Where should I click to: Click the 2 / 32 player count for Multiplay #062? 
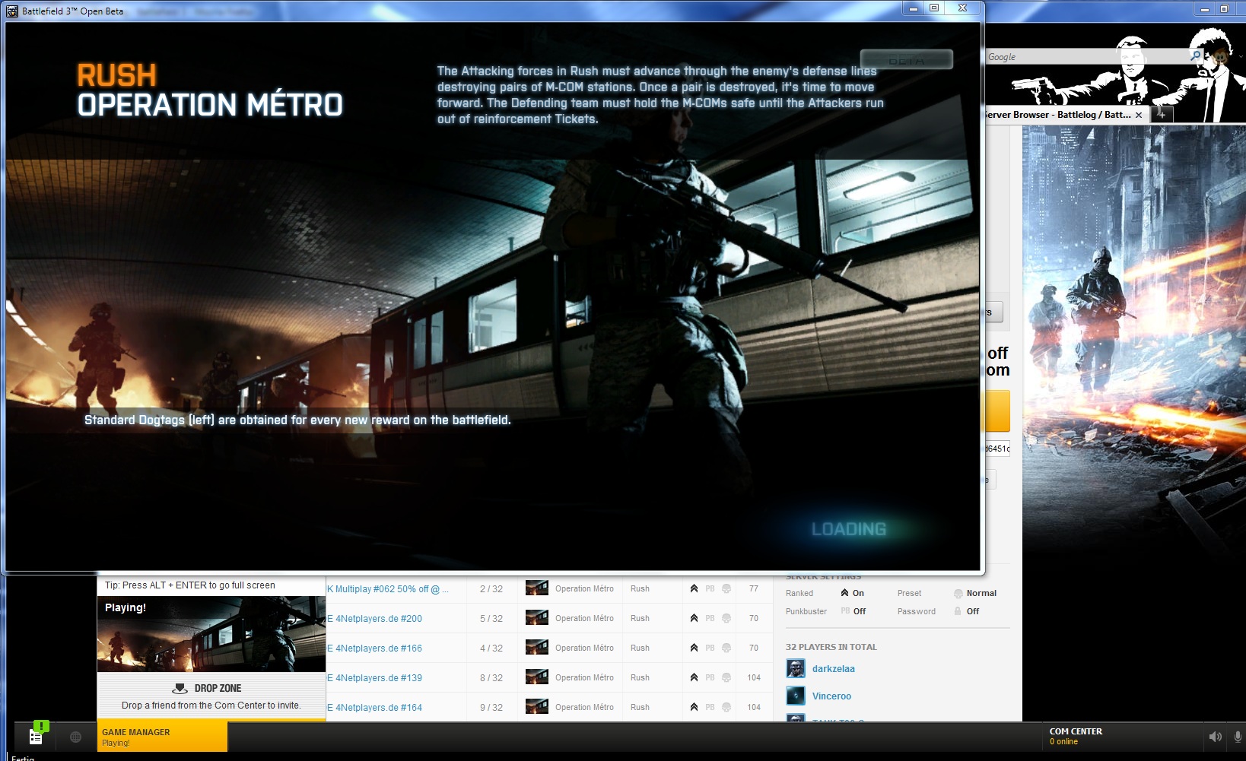[491, 589]
